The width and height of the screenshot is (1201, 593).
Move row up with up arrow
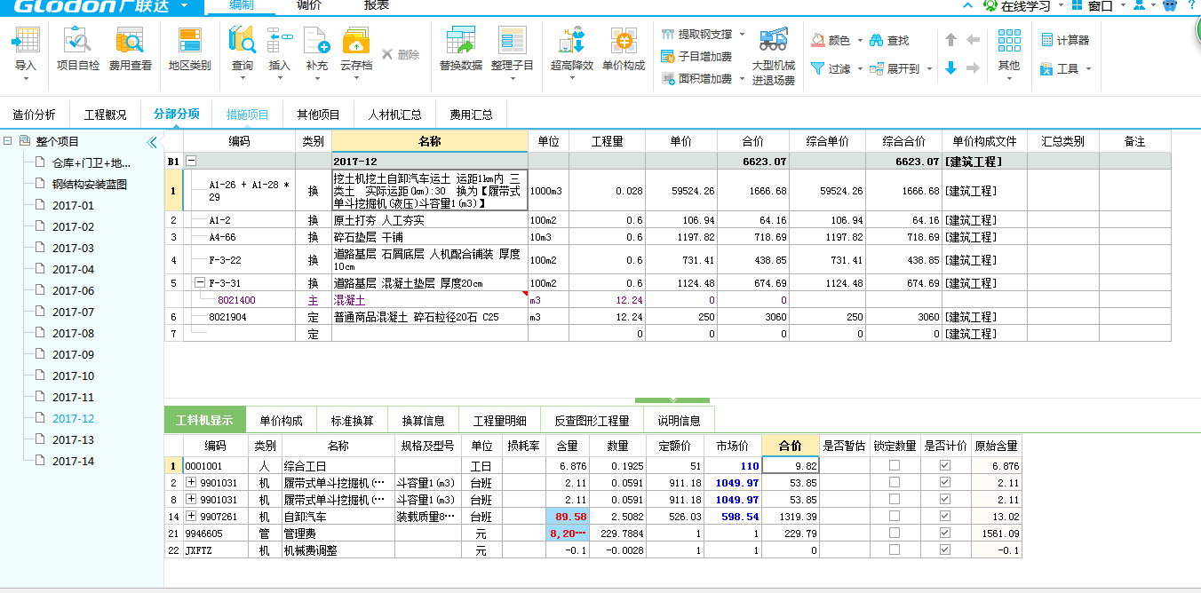950,40
